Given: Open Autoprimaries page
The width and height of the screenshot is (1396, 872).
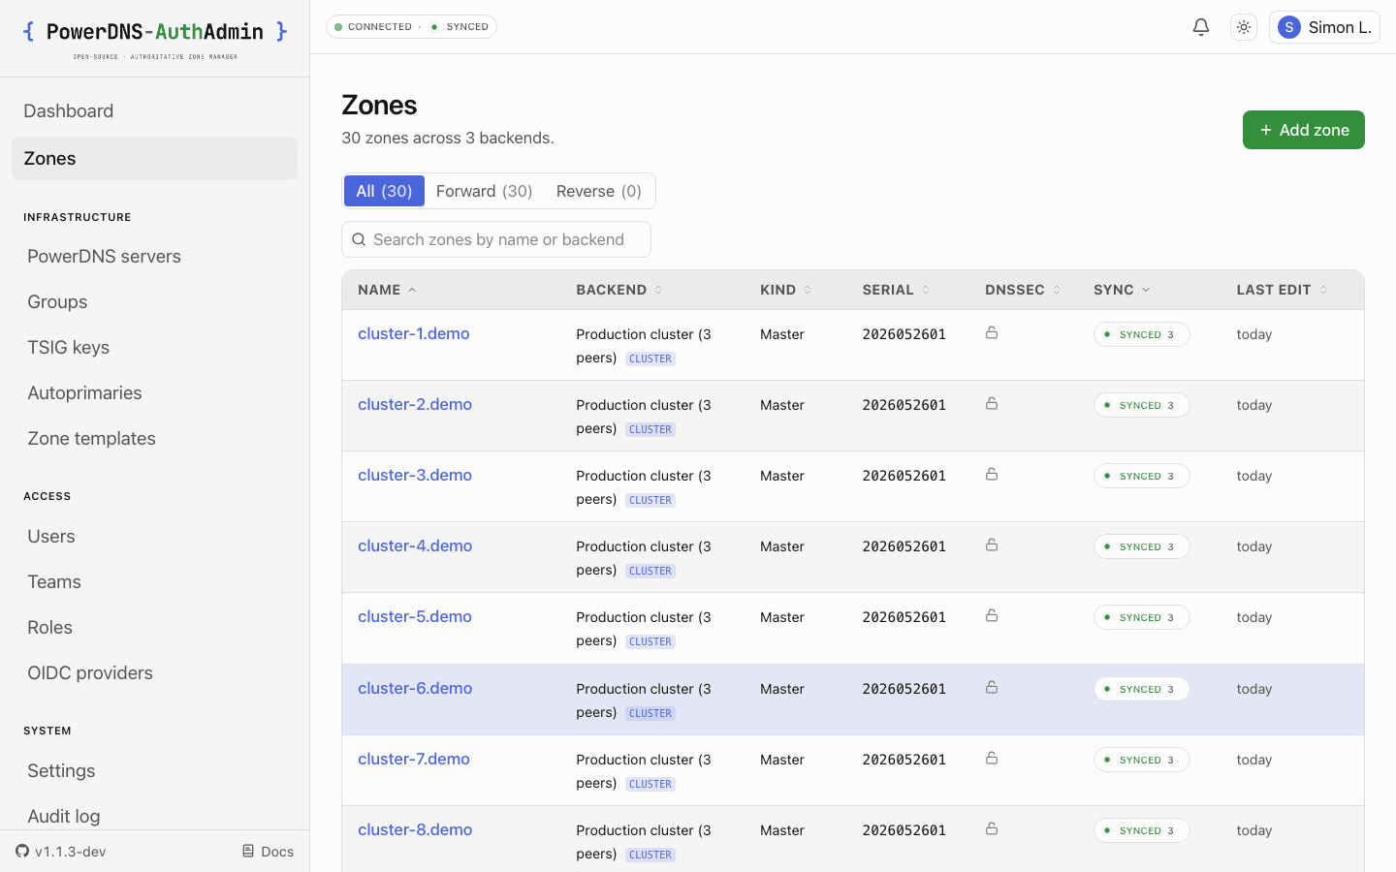Looking at the screenshot, I should [x=155, y=393].
